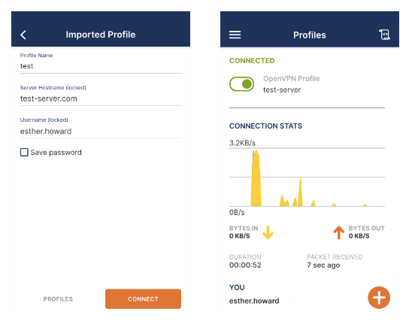Click the Username esther.howard field
412x330 pixels.
[101, 131]
